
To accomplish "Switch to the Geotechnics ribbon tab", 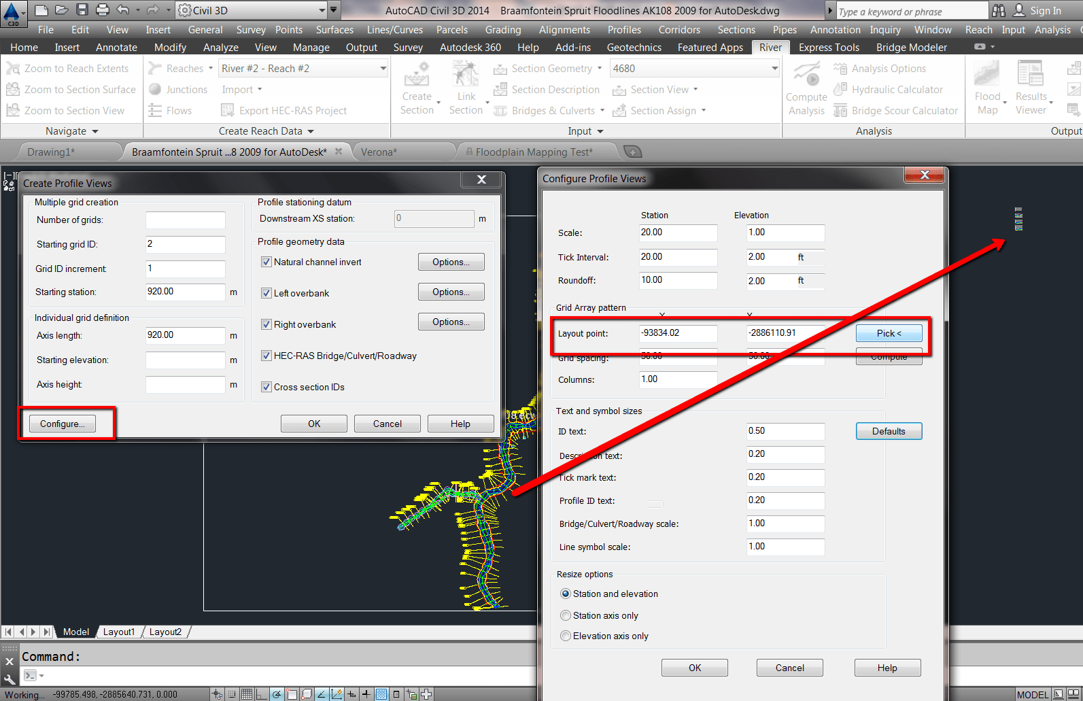I will (634, 48).
